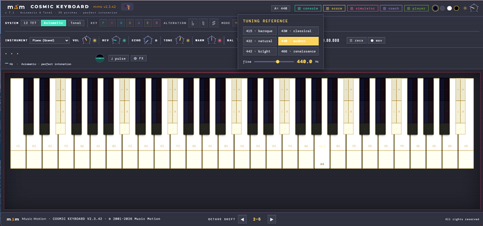Choose key E
The image size is (483, 226).
pyautogui.click(x=148, y=23)
